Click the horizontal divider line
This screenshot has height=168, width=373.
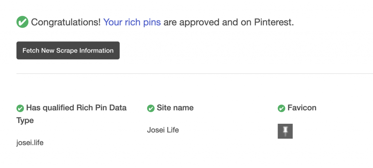[x=195, y=73]
